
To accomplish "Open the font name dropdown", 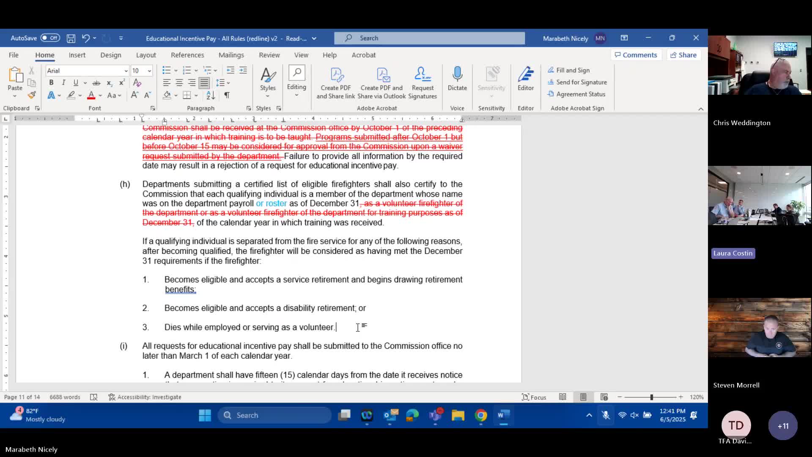I will pos(126,71).
